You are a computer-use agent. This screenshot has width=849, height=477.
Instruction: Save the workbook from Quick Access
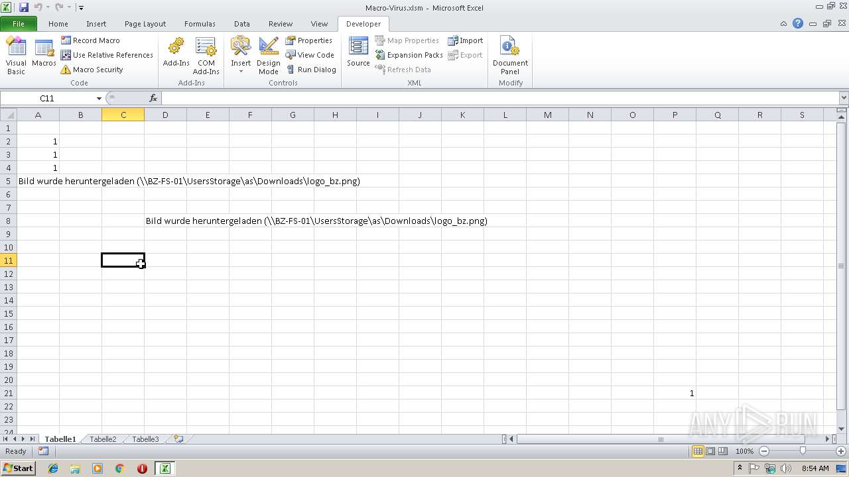(24, 7)
